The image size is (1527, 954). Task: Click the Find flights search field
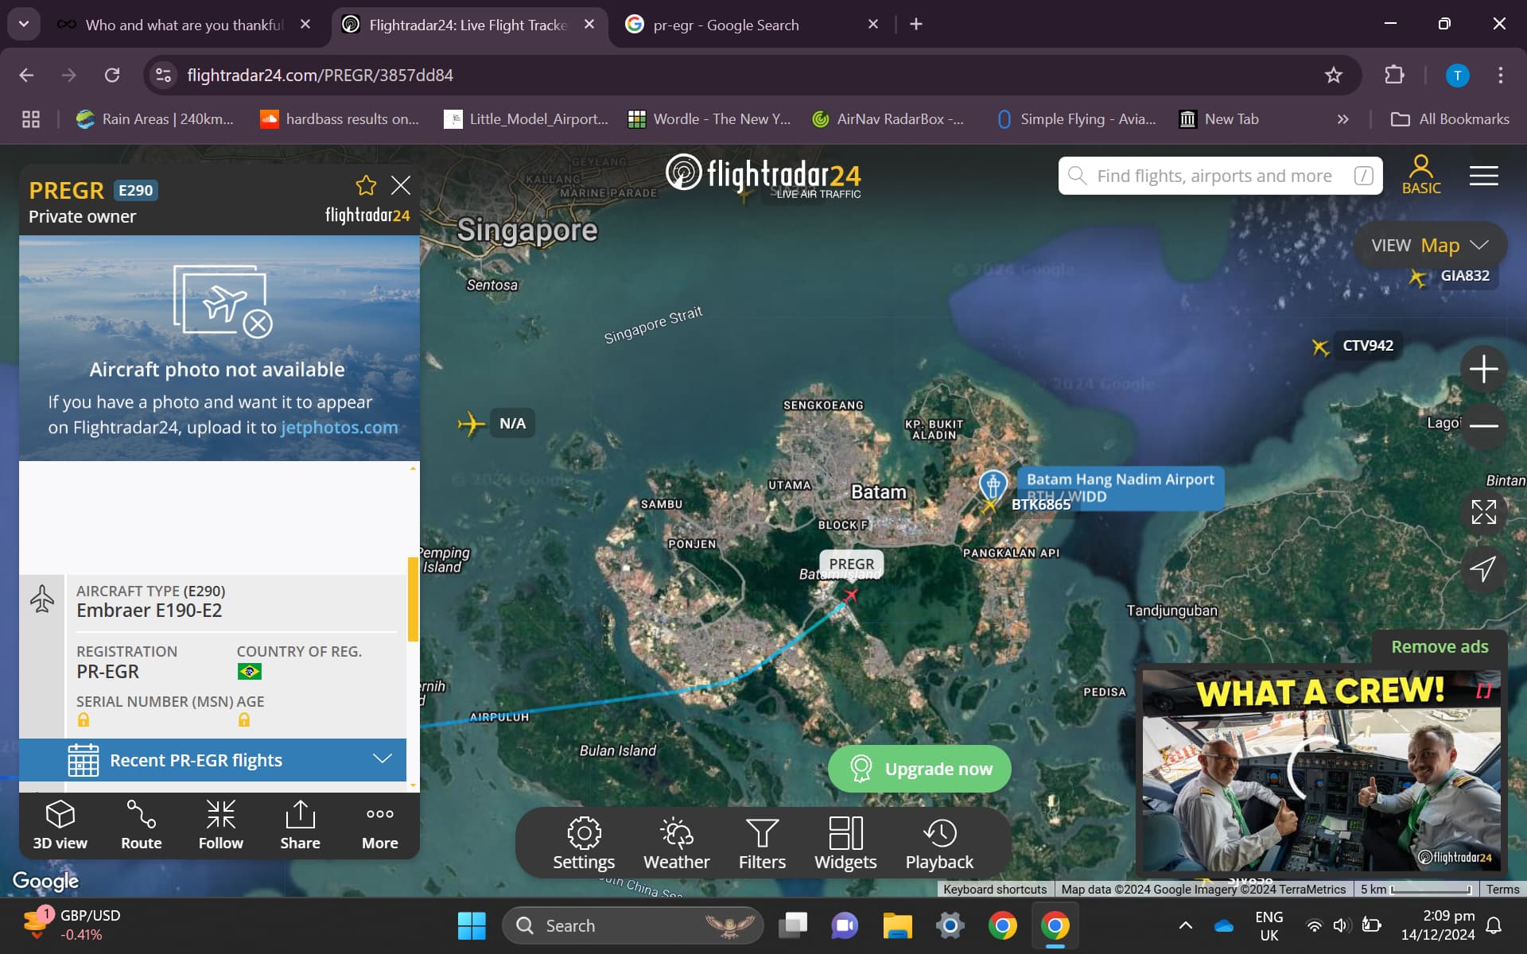[x=1214, y=176]
